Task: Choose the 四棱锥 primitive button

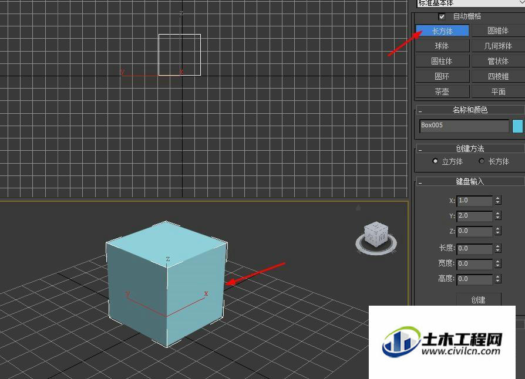Action: coord(498,76)
